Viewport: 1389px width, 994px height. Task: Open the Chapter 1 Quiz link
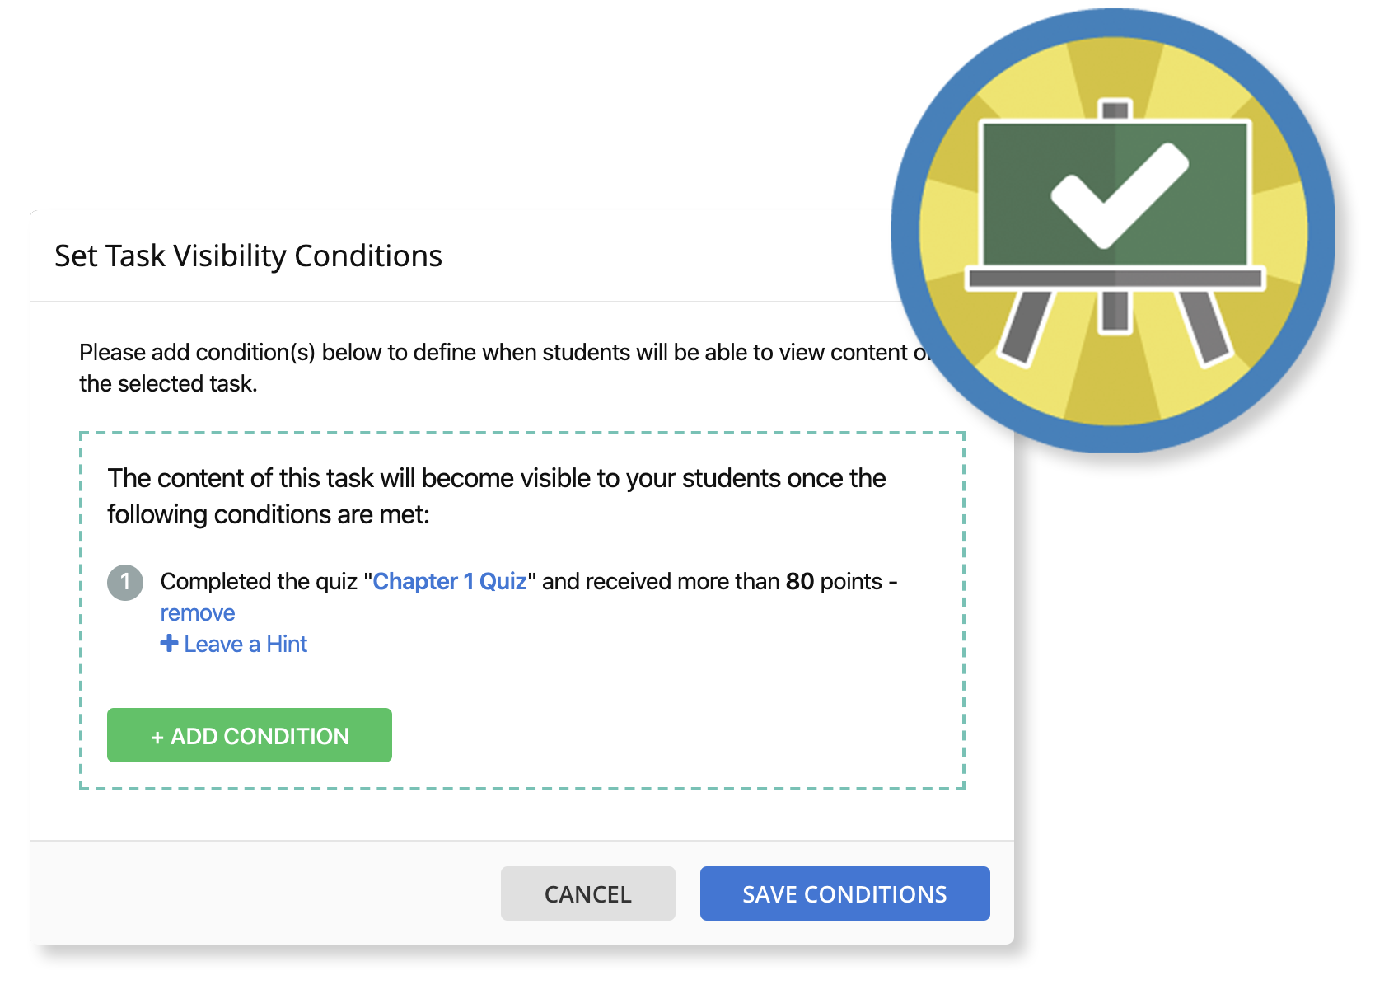pyautogui.click(x=450, y=582)
